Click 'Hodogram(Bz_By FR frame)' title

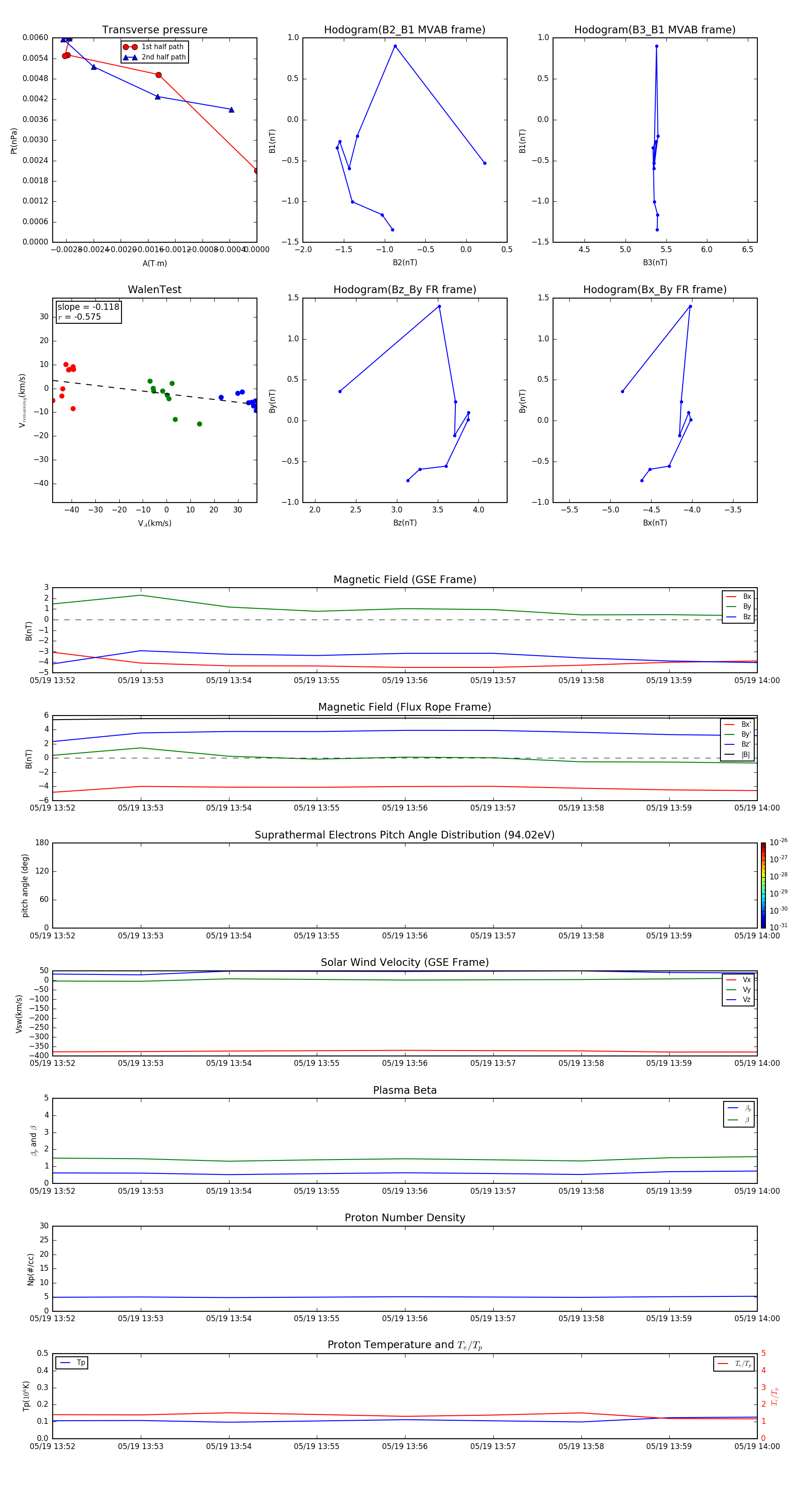405,290
